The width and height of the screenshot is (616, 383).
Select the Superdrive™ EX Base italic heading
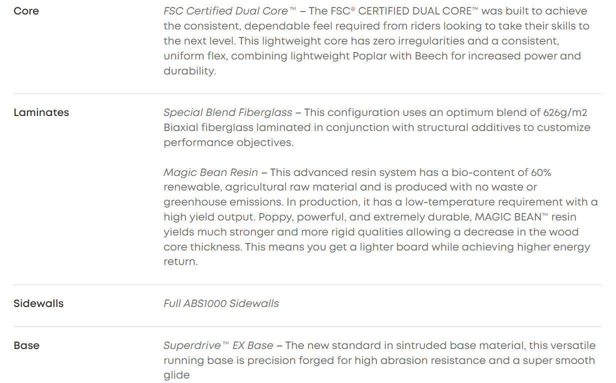coord(218,345)
